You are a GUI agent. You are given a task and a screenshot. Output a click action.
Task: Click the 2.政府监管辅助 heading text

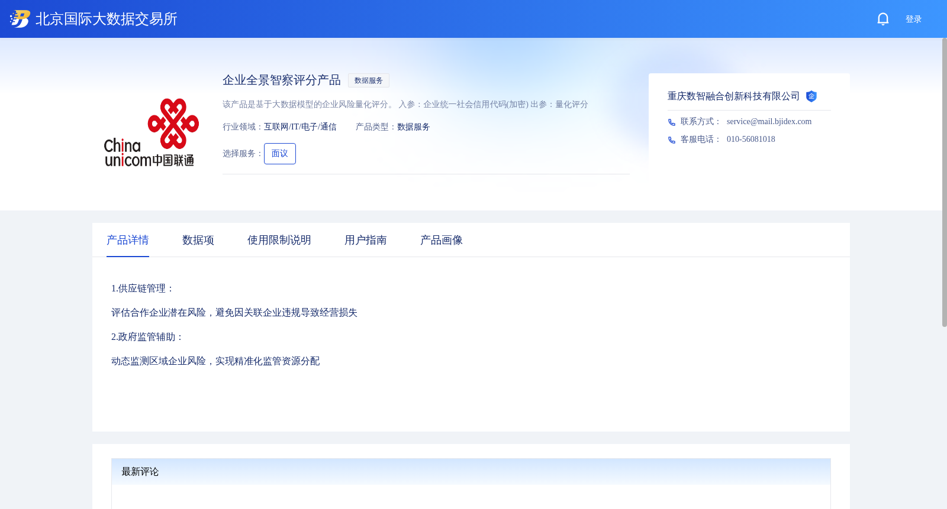pyautogui.click(x=147, y=337)
